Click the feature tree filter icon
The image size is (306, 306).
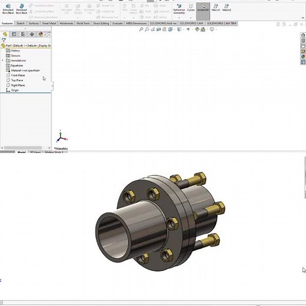(4, 40)
